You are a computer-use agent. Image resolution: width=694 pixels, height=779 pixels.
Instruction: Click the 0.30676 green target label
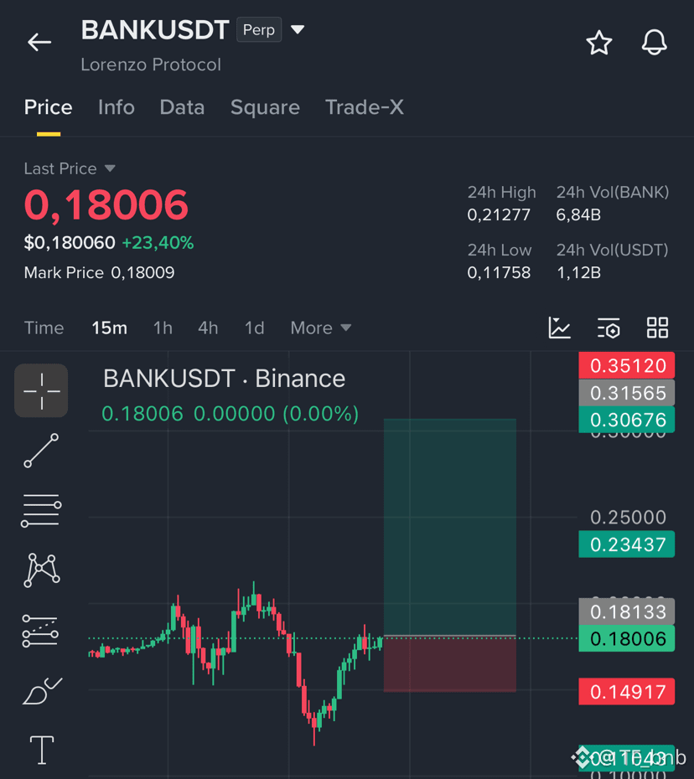(x=627, y=420)
